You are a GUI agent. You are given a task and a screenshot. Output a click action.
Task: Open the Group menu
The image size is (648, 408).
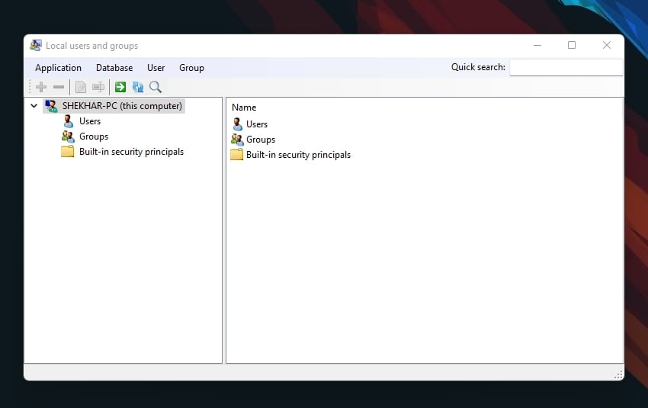(191, 68)
